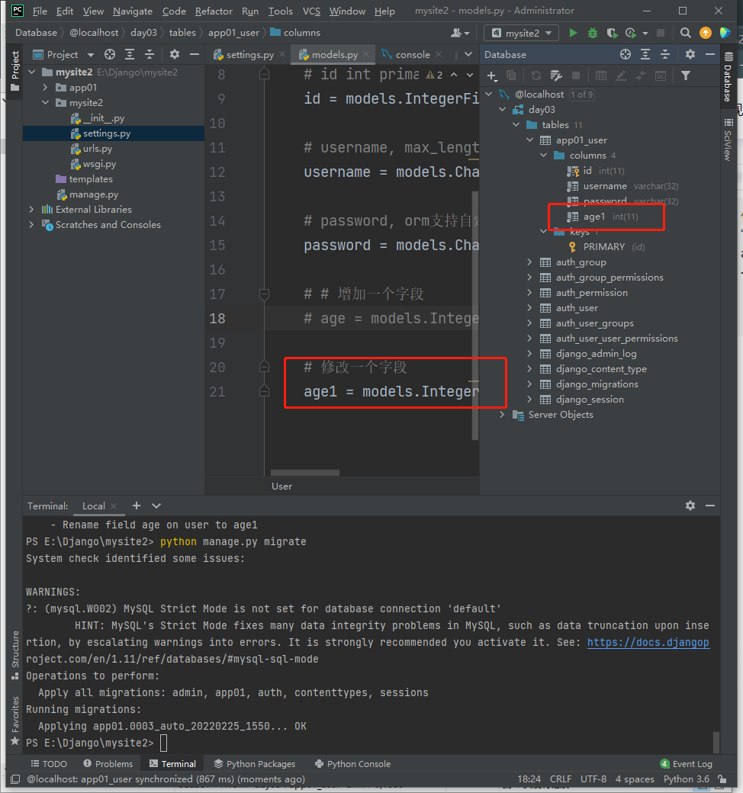This screenshot has width=743, height=793.
Task: Collapse the mysite2 inner folder
Action: [45, 103]
